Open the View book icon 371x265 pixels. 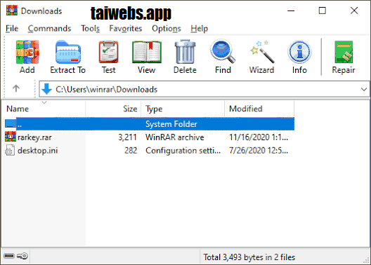click(147, 52)
